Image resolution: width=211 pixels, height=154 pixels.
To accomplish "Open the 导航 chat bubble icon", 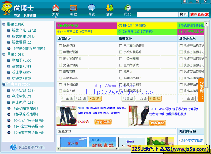I will point(92,8).
